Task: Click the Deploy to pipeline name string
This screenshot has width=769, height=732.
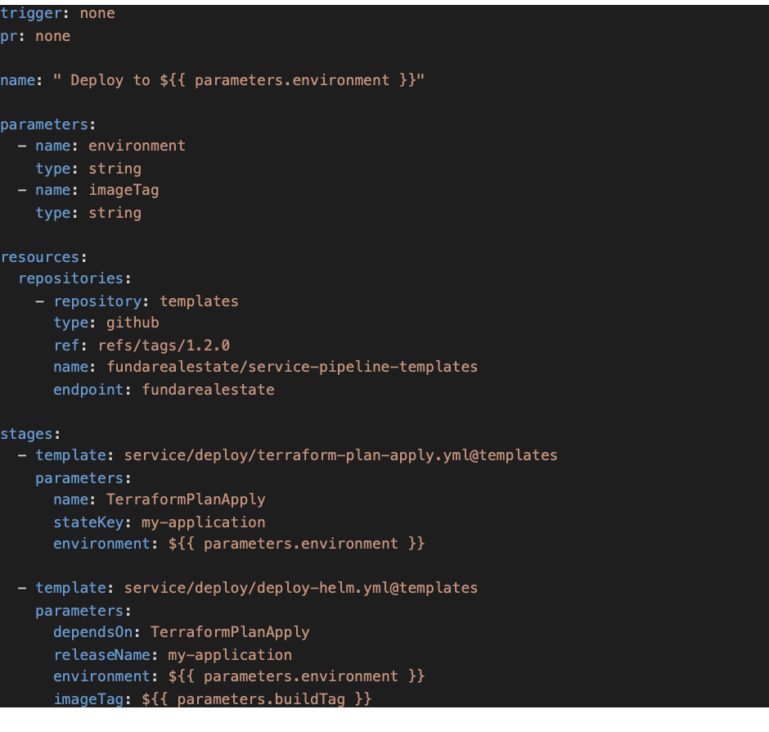Action: pos(238,80)
